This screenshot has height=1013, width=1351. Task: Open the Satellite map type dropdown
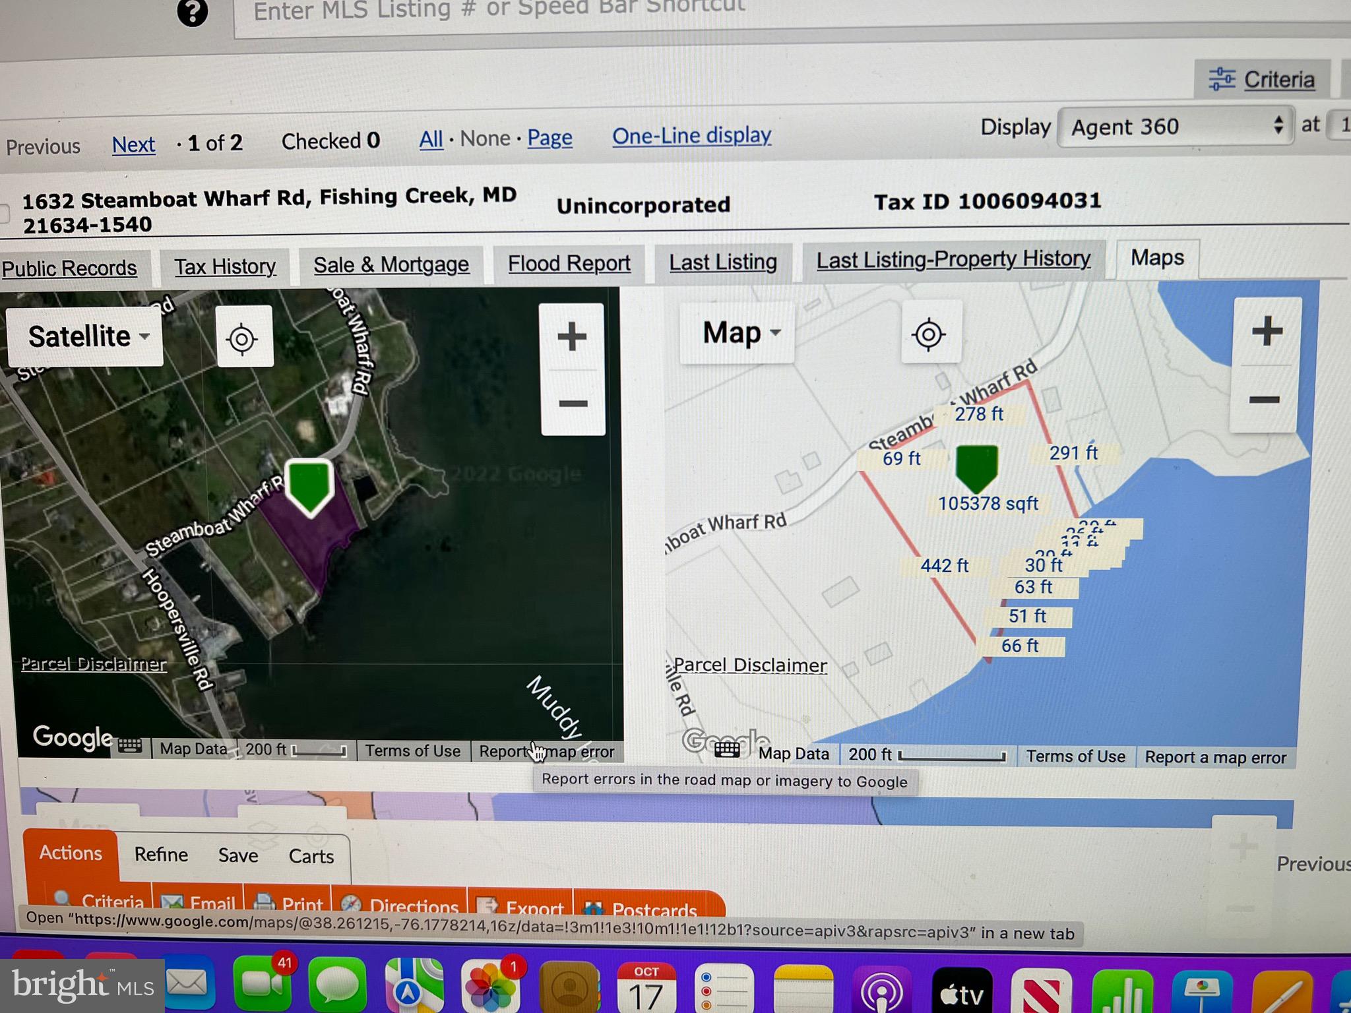point(84,336)
